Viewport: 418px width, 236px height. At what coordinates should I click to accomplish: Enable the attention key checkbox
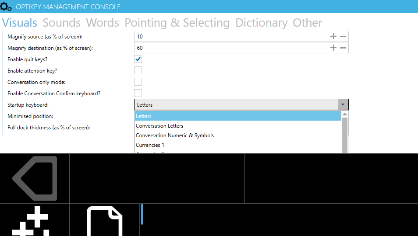(x=138, y=70)
